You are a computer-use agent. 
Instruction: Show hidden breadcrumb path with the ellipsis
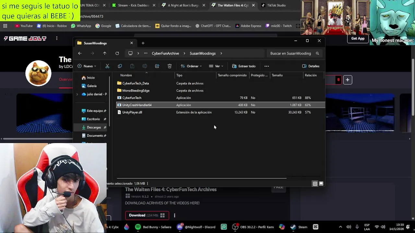point(146,53)
